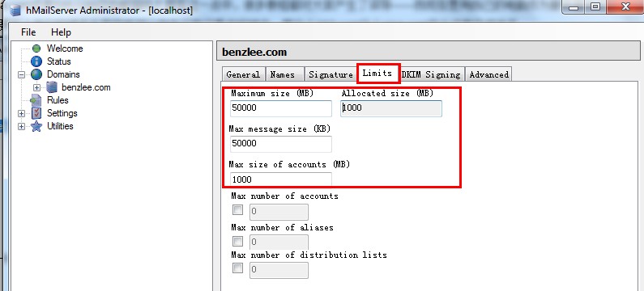
Task: Expand the Settings tree node
Action: coord(22,113)
